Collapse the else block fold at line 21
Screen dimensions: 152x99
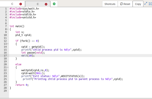[x=8, y=67]
